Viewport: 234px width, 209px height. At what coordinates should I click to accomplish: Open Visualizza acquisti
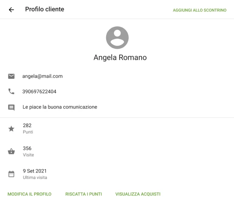tap(138, 194)
